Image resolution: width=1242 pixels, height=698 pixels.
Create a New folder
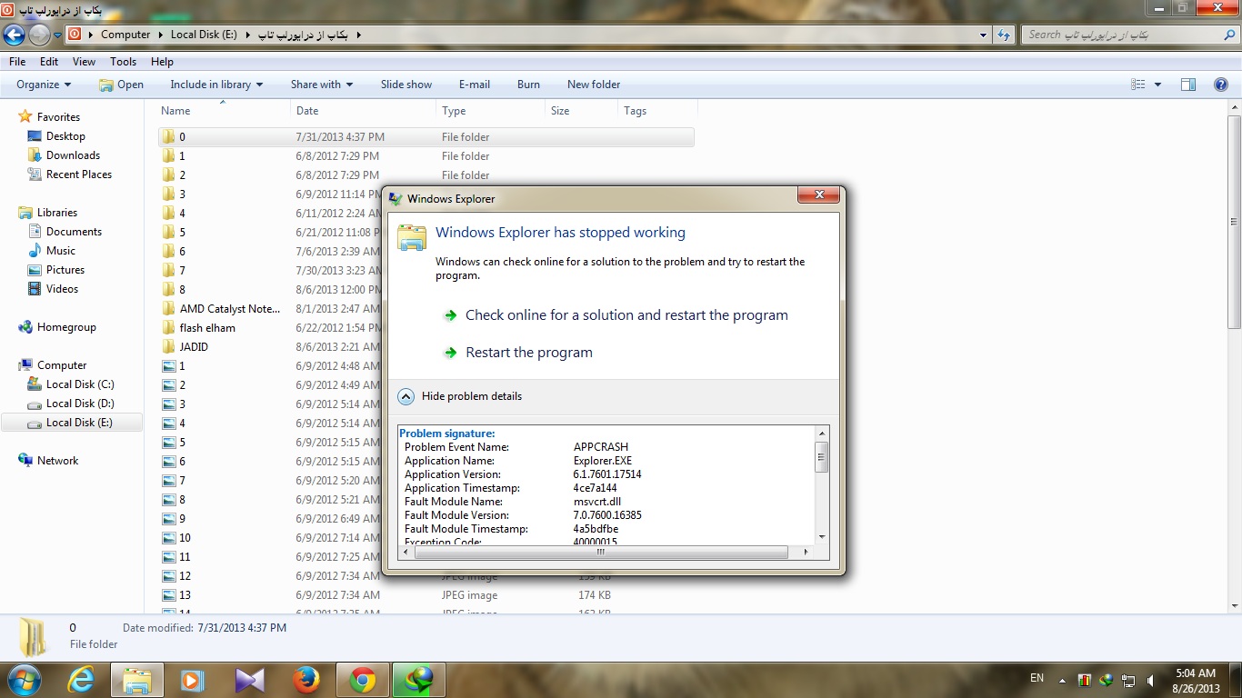click(x=594, y=85)
